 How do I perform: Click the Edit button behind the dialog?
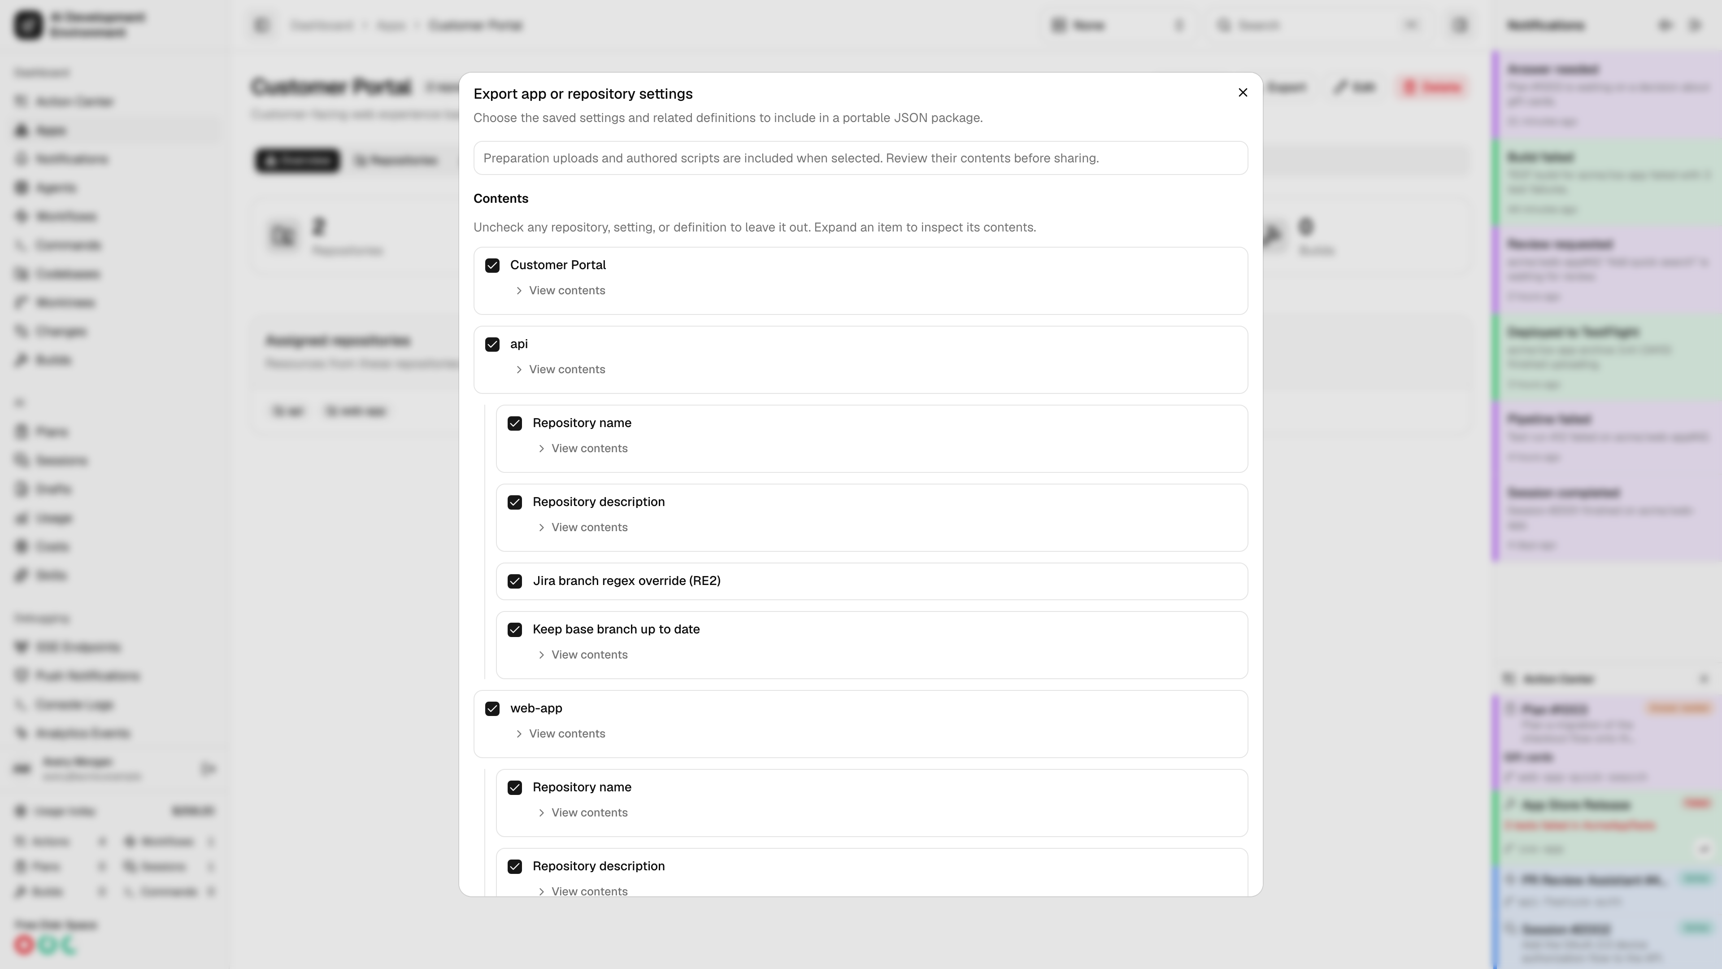pyautogui.click(x=1354, y=87)
